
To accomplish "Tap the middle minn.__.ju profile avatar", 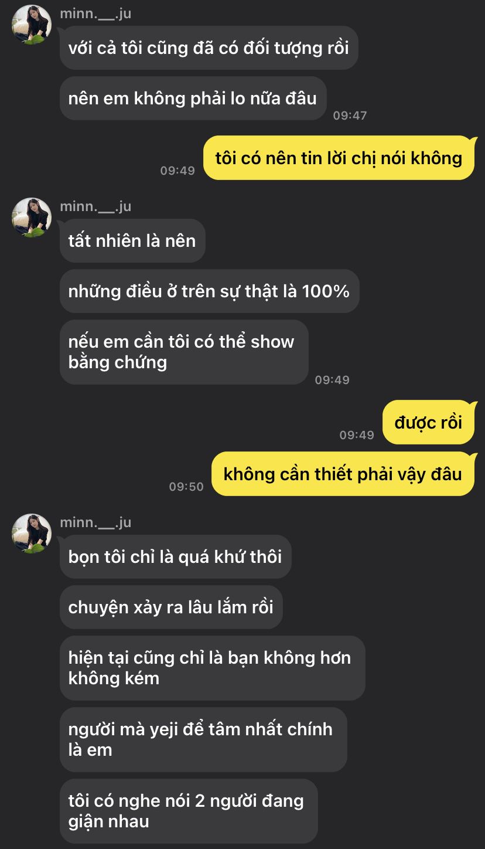I will 32,218.
